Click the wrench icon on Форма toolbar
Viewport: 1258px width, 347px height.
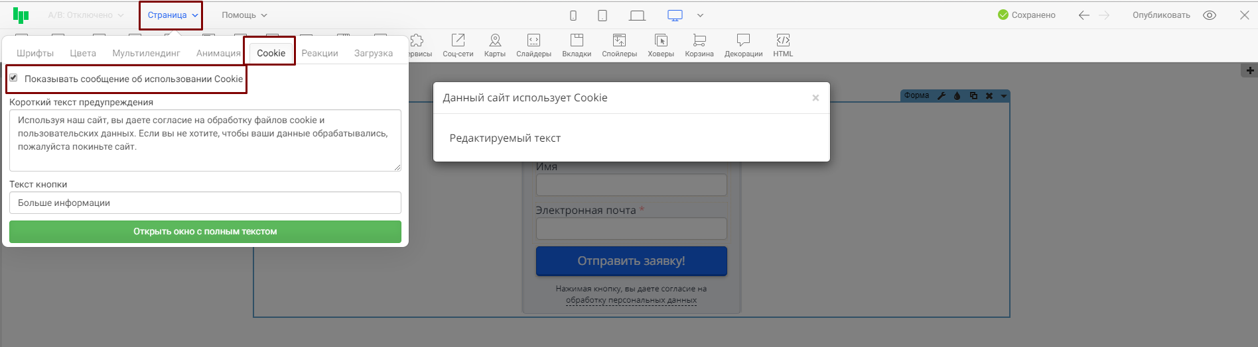coord(941,95)
